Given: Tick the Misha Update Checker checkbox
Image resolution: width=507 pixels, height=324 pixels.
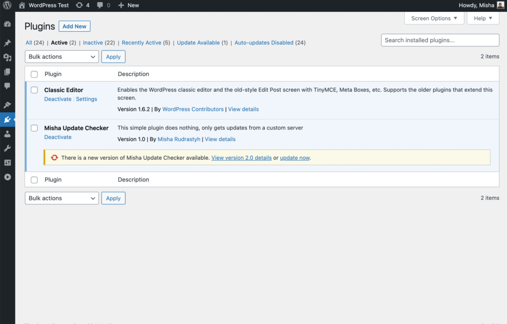Looking at the screenshot, I should (x=34, y=128).
